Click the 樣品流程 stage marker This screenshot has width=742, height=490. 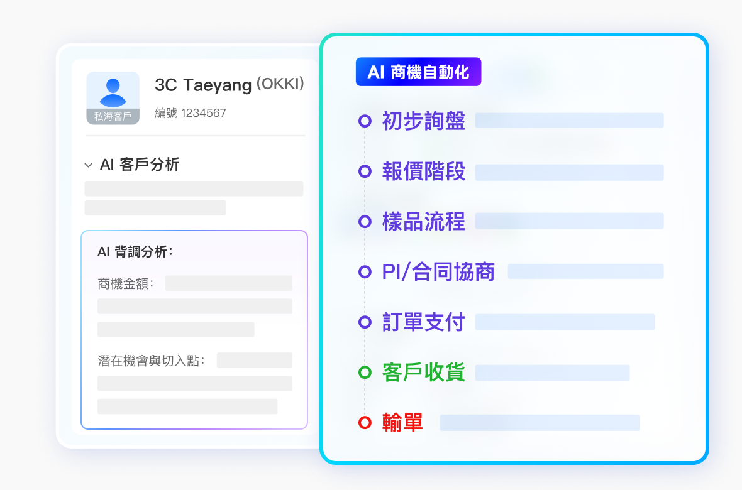point(366,221)
